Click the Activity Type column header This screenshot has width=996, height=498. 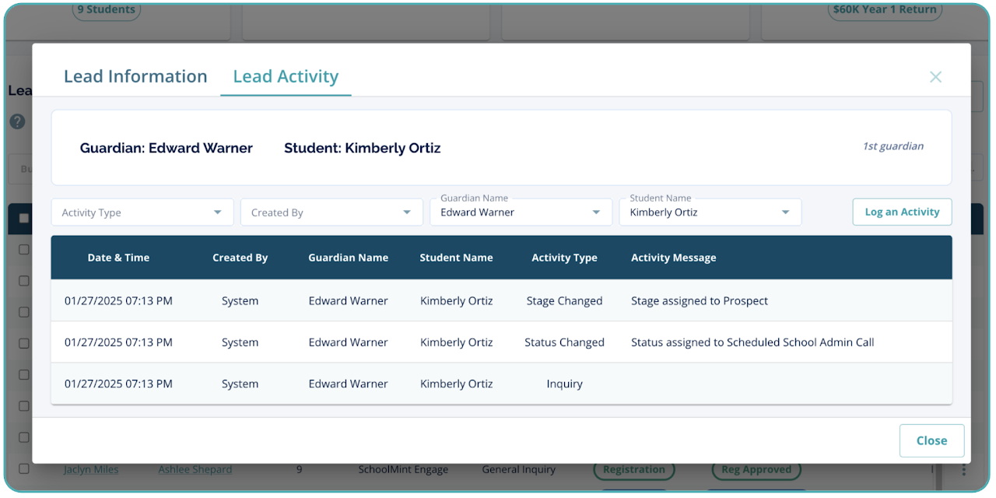click(564, 258)
